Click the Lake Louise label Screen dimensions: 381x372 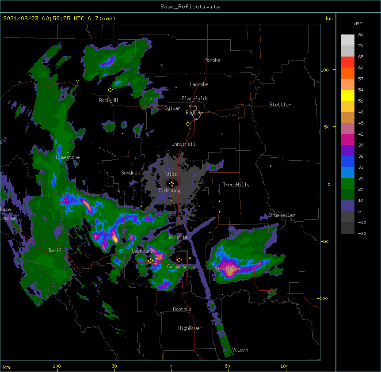click(x=7, y=214)
